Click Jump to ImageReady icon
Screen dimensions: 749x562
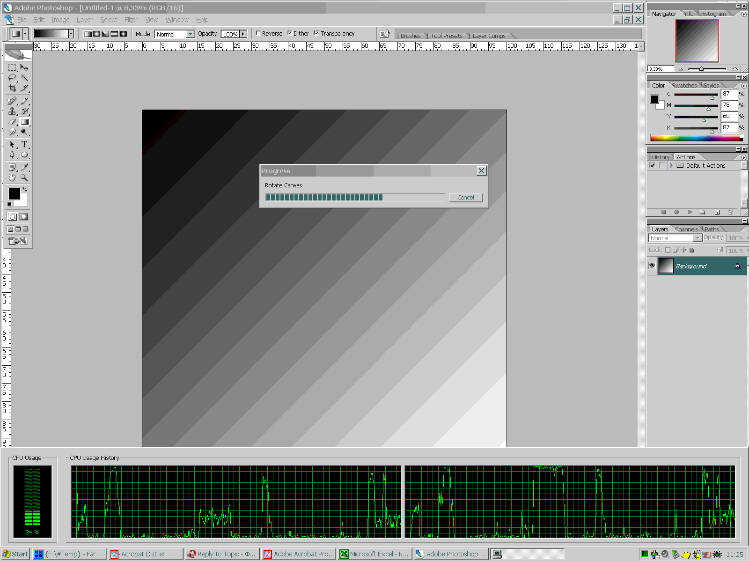pos(18,241)
